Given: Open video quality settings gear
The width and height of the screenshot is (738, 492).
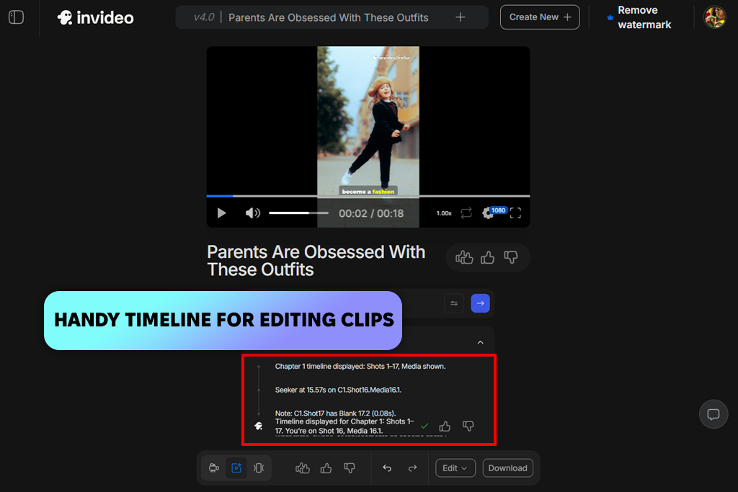Looking at the screenshot, I should [x=488, y=213].
